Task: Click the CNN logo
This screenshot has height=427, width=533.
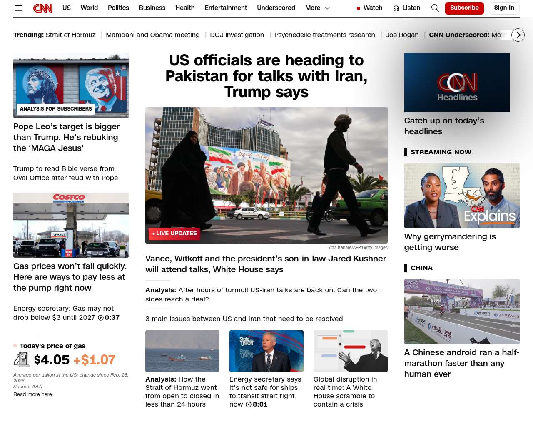Action: 43,8
